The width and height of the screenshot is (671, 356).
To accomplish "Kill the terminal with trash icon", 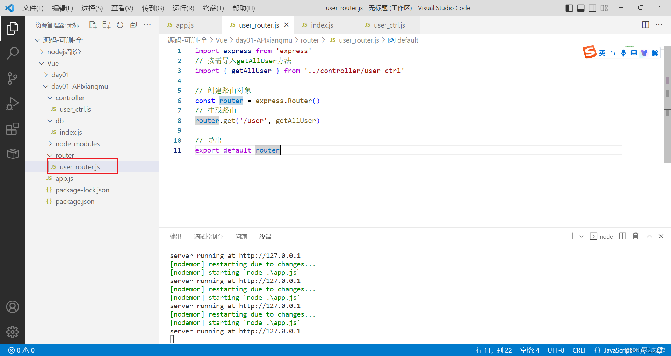I will click(x=636, y=236).
